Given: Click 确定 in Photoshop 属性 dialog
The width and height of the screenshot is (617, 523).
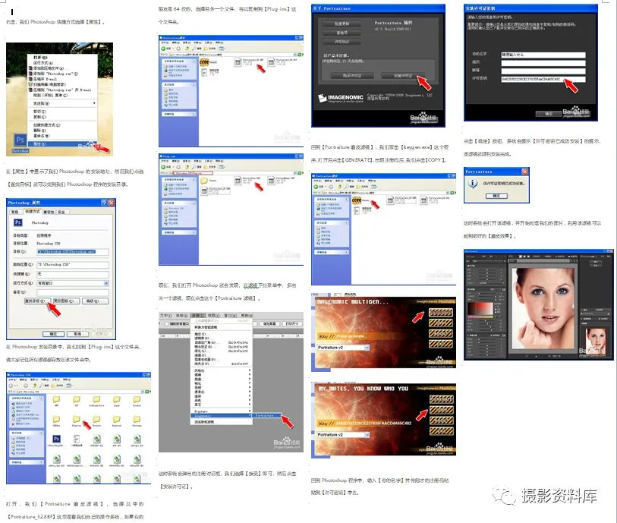Looking at the screenshot, I should tap(53, 333).
